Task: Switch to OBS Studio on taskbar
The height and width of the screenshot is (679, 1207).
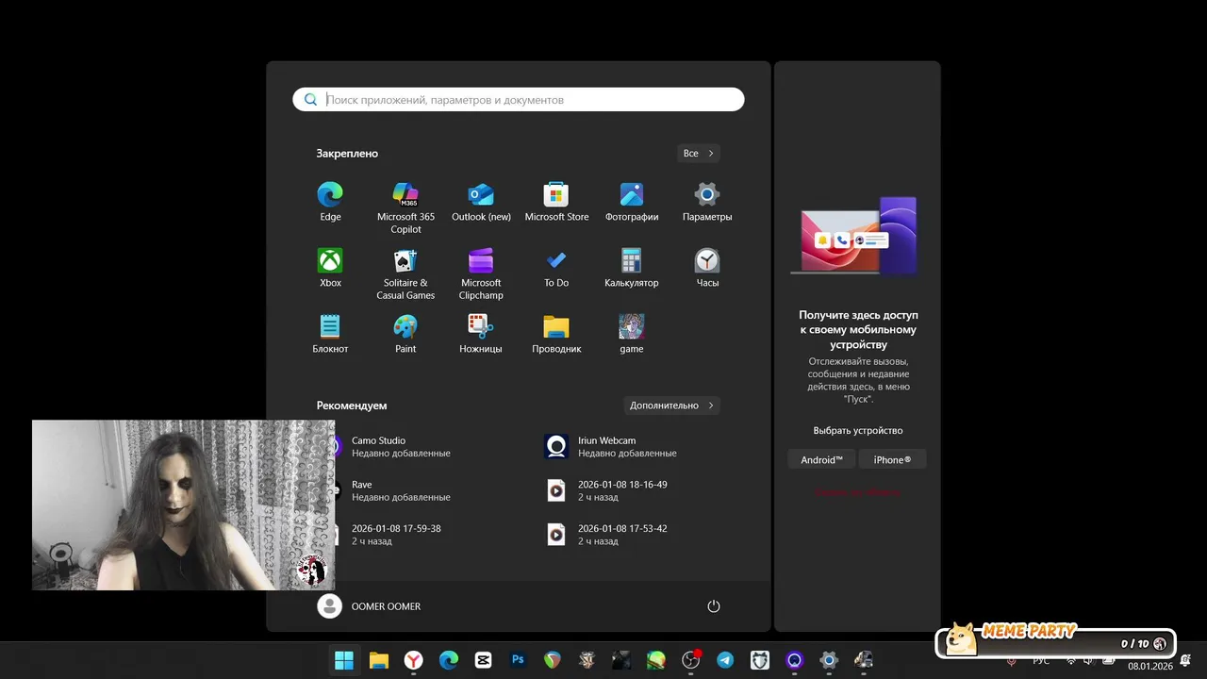Action: pyautogui.click(x=690, y=660)
